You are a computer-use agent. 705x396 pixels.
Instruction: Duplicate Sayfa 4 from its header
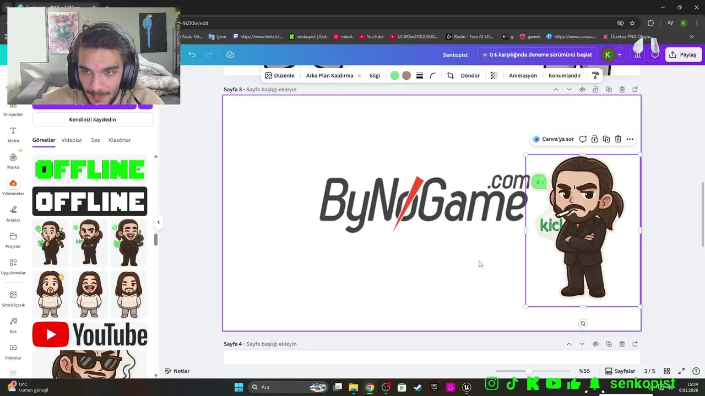[609, 344]
